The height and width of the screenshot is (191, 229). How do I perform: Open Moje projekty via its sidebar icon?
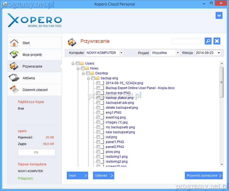[x=14, y=54]
